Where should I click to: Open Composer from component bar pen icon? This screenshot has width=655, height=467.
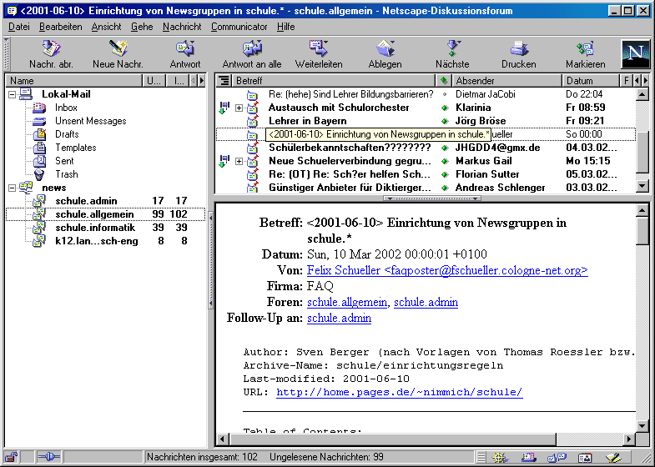[x=613, y=457]
